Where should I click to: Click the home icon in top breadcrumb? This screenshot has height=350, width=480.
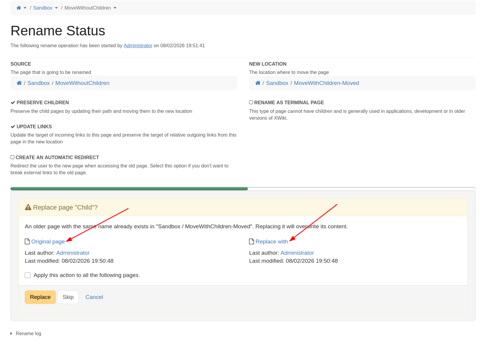click(x=19, y=8)
